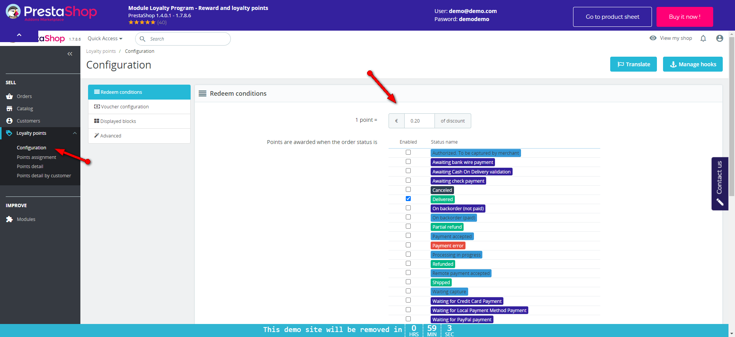Click the Manage hooks button
The image size is (735, 337).
click(693, 64)
